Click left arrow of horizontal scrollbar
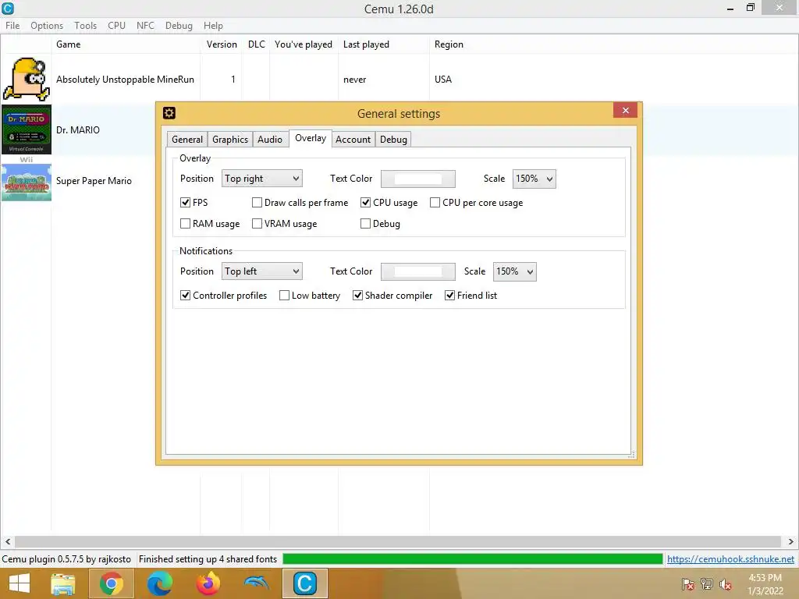 coord(8,541)
